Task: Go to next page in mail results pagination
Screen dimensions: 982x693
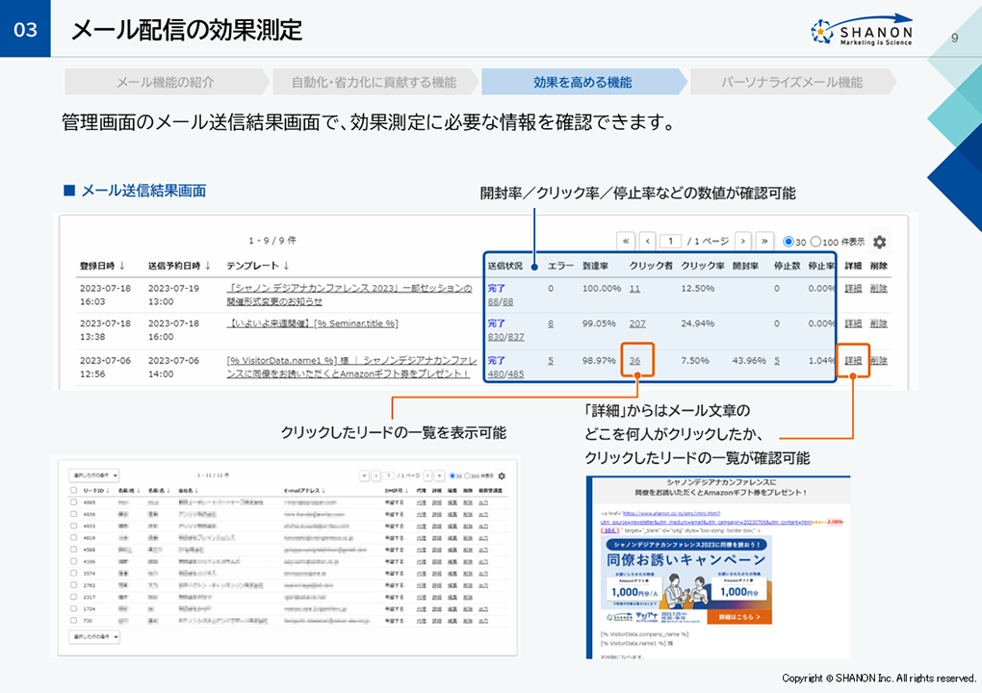Action: click(743, 241)
